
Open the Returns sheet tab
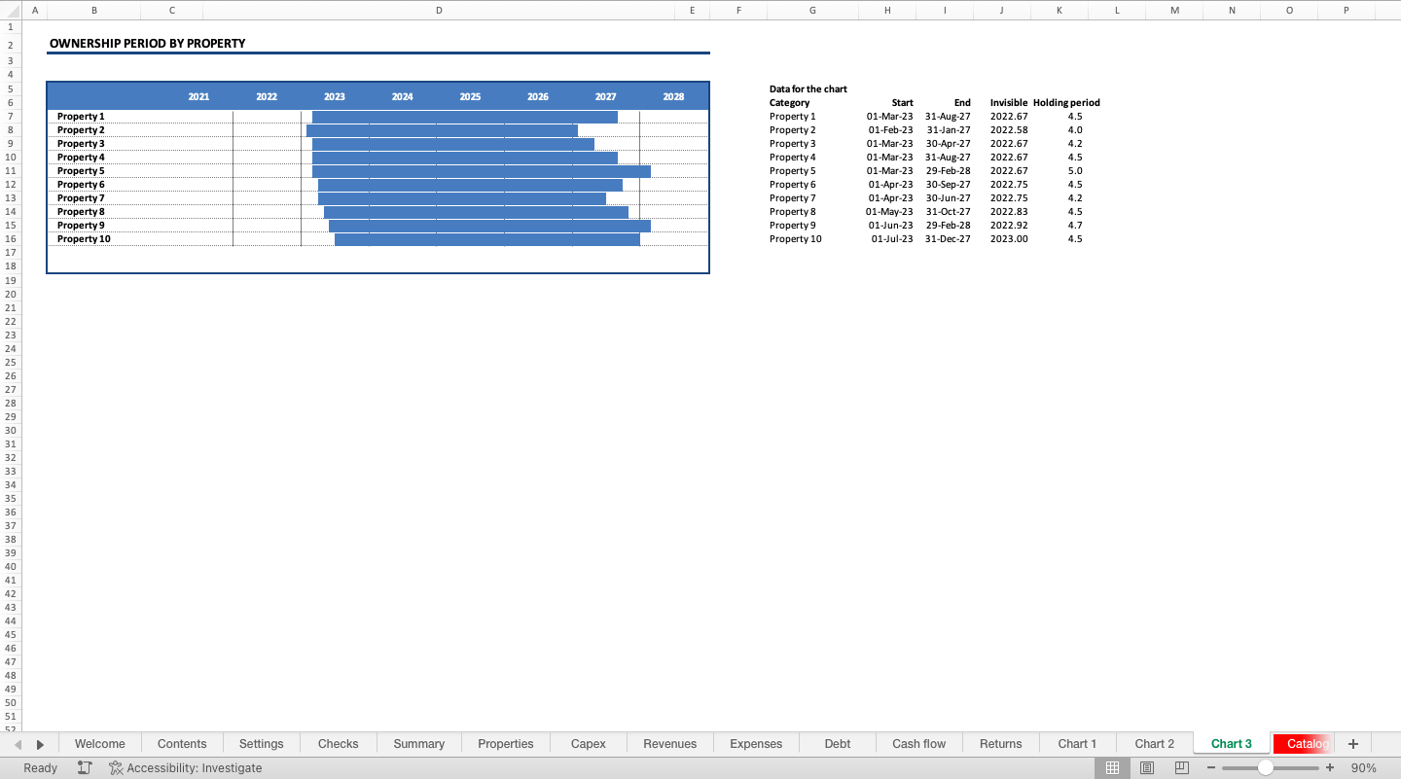click(1001, 743)
